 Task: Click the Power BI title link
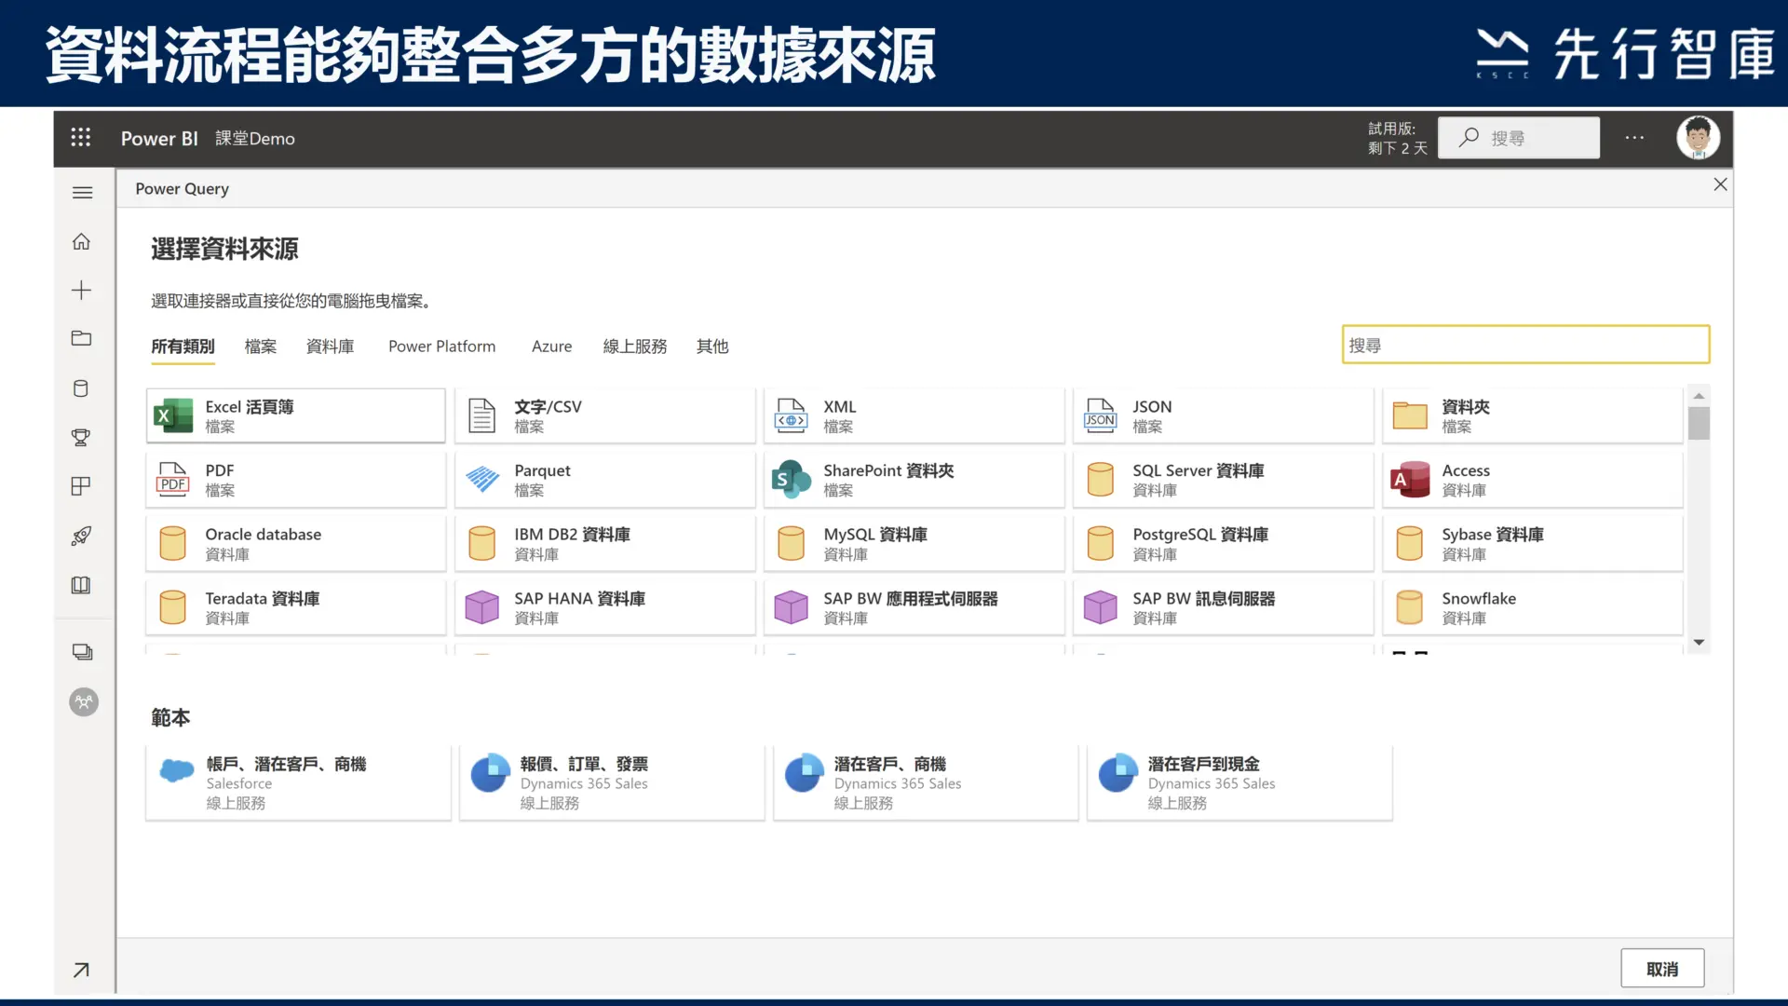coord(159,139)
